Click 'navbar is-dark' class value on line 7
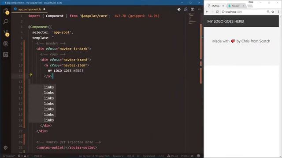This screenshot has height=158, width=282. pyautogui.click(x=74, y=49)
